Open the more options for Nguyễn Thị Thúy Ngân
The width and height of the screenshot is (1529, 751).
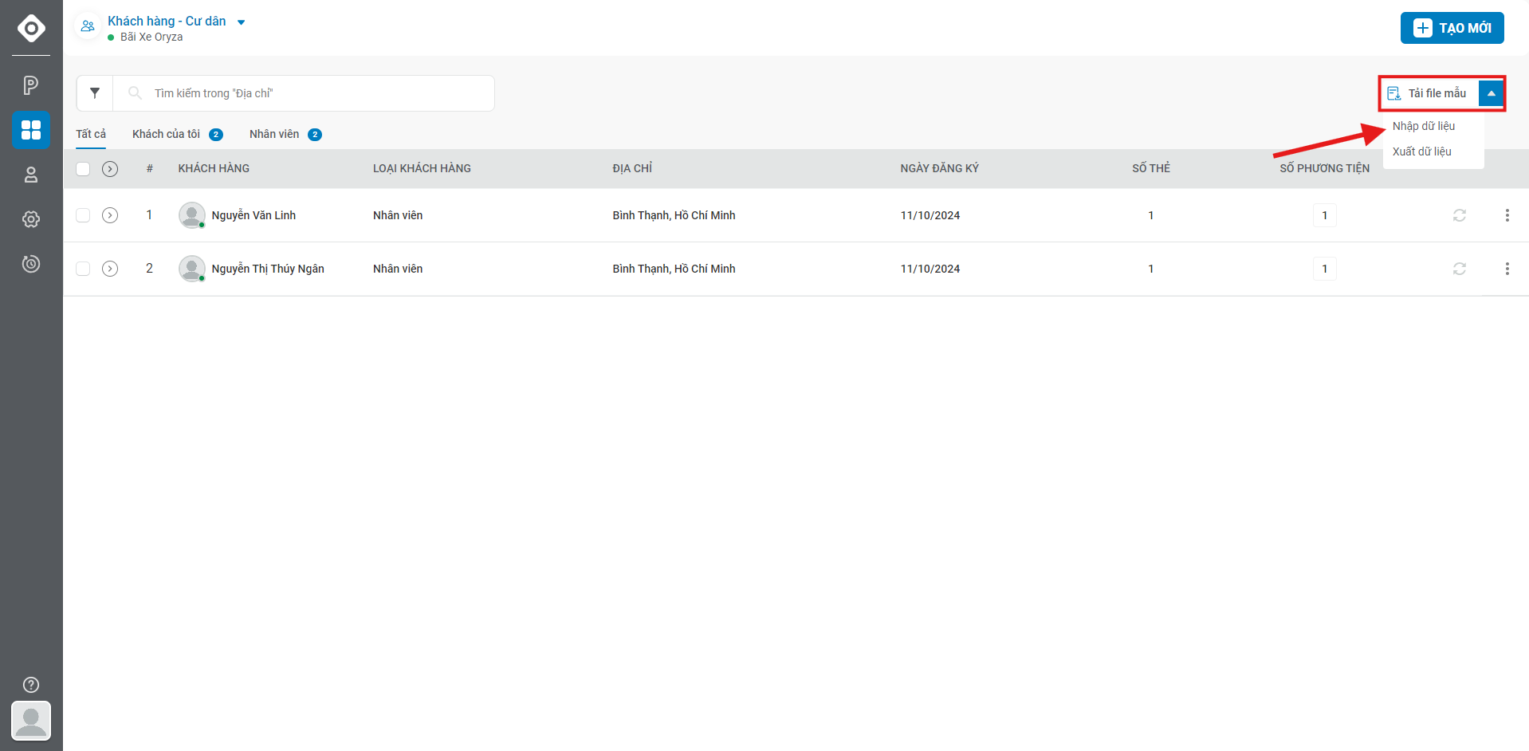1507,269
